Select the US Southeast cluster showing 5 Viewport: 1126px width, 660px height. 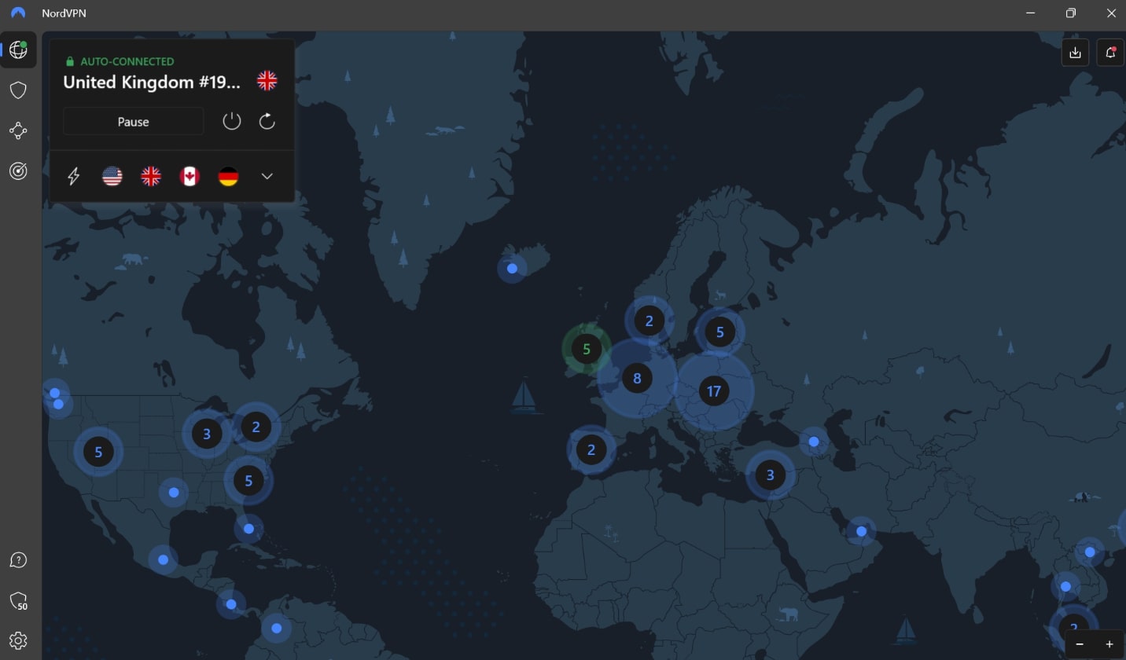point(248,480)
